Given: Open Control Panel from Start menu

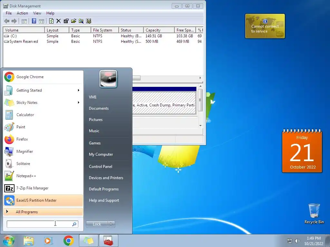Looking at the screenshot, I should [101, 167].
